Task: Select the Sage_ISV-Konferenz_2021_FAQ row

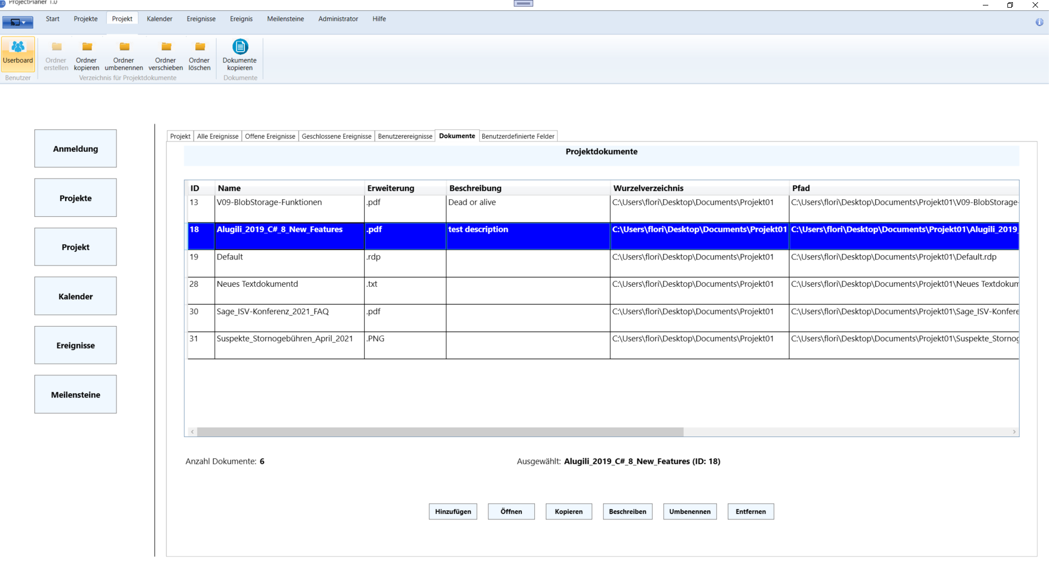Action: pos(603,318)
